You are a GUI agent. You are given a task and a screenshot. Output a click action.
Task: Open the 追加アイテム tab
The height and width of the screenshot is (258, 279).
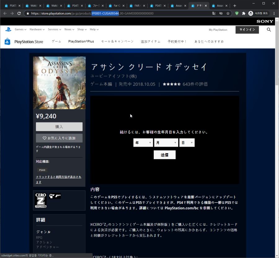pos(151,42)
